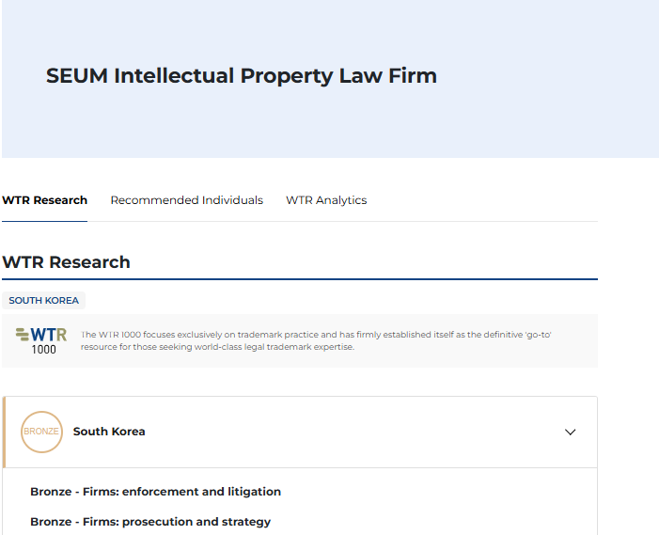
Task: Switch to the WTR Research tab
Action: (44, 200)
